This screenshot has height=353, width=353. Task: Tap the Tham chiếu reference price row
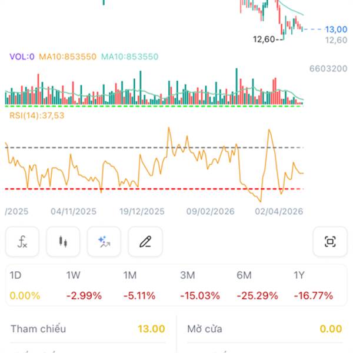(88, 329)
